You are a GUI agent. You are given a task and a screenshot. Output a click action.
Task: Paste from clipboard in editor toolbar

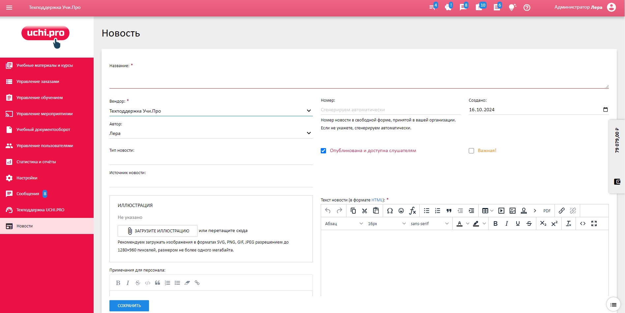[376, 211]
